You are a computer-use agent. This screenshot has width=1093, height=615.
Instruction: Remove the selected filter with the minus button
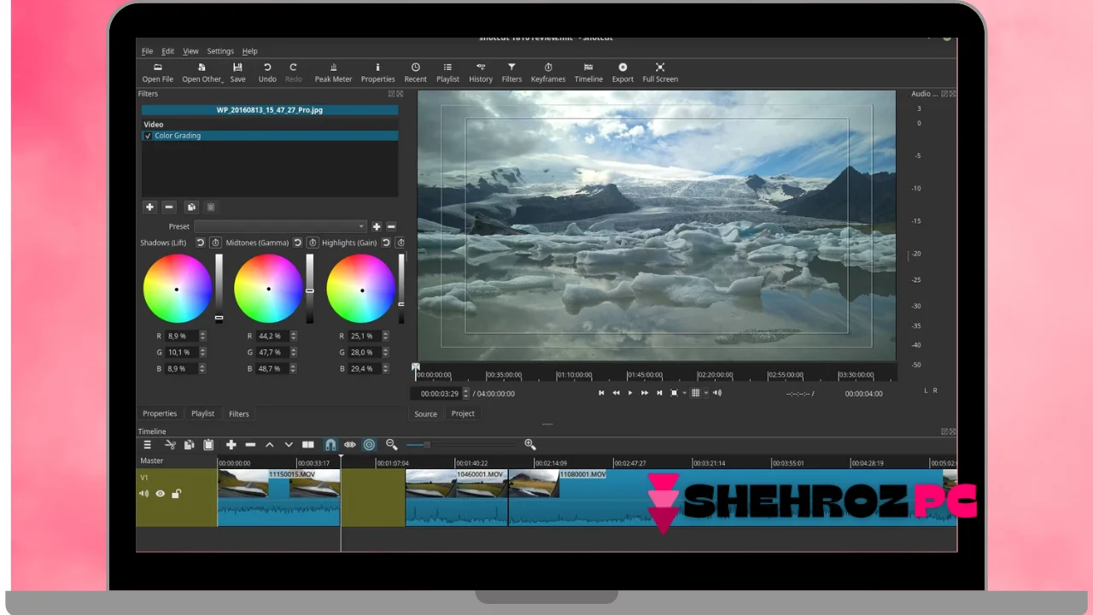pos(168,207)
